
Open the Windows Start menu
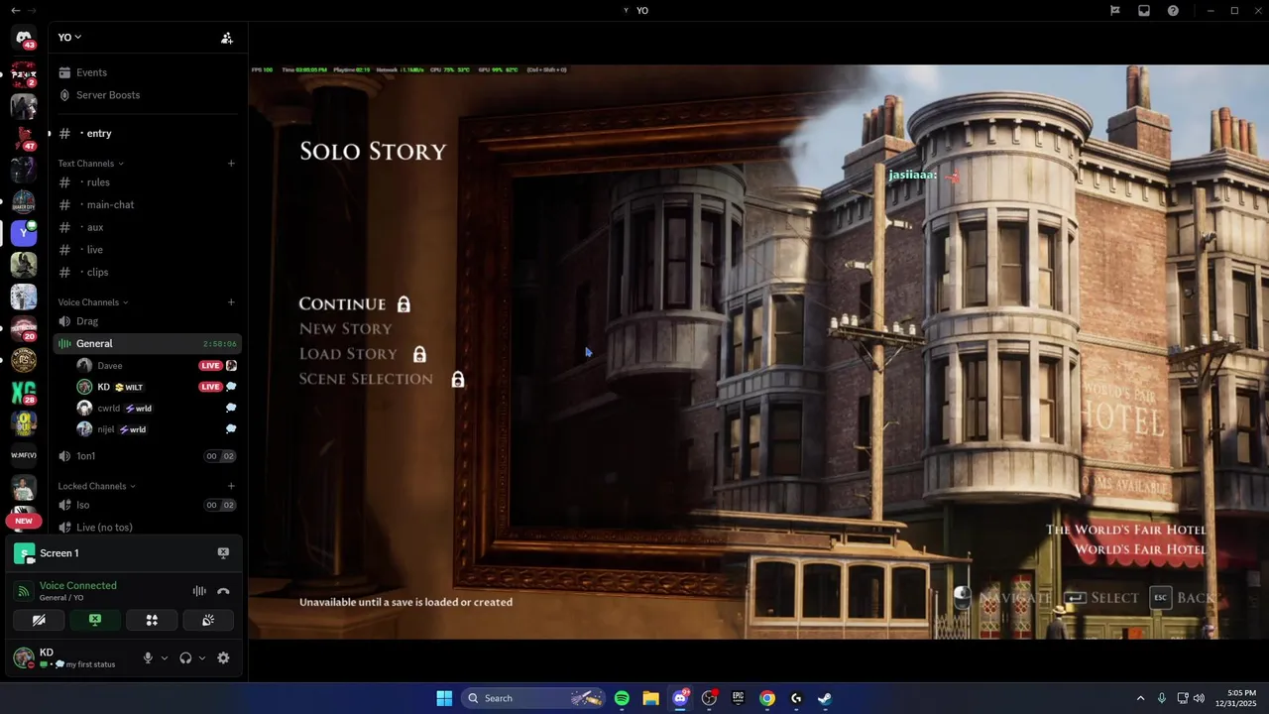[x=444, y=698]
